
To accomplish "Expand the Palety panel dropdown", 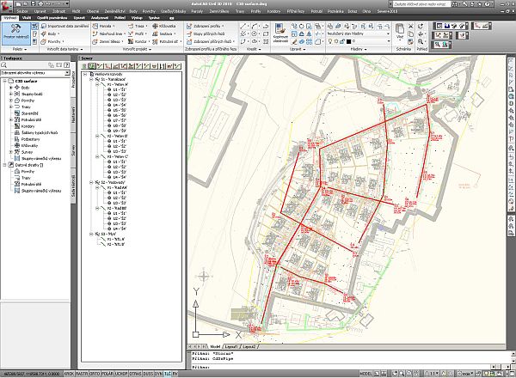I will 20,49.
